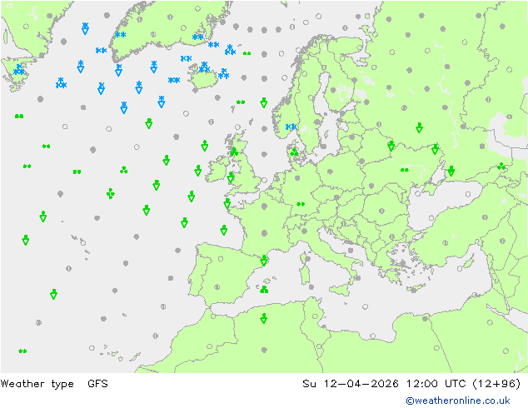Select the '(12+96)' forecast offset text
528x408 pixels.
tap(496, 383)
